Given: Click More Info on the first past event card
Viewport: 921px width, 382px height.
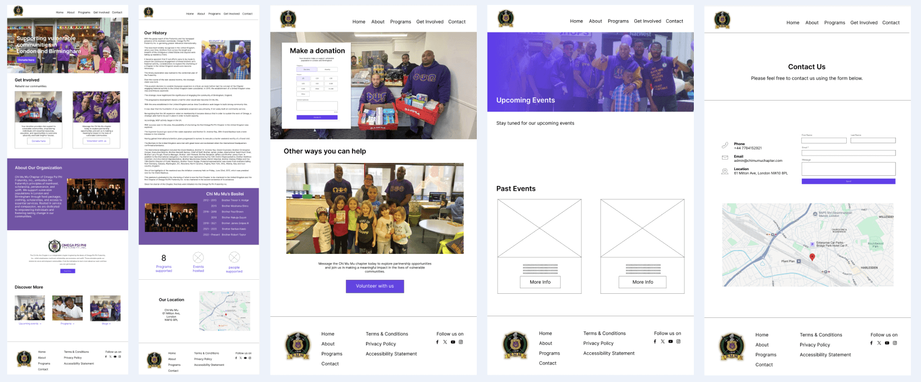Looking at the screenshot, I should [x=540, y=282].
